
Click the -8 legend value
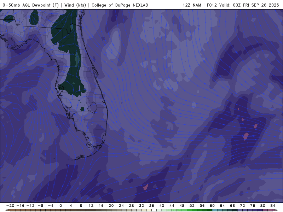(x=40, y=206)
